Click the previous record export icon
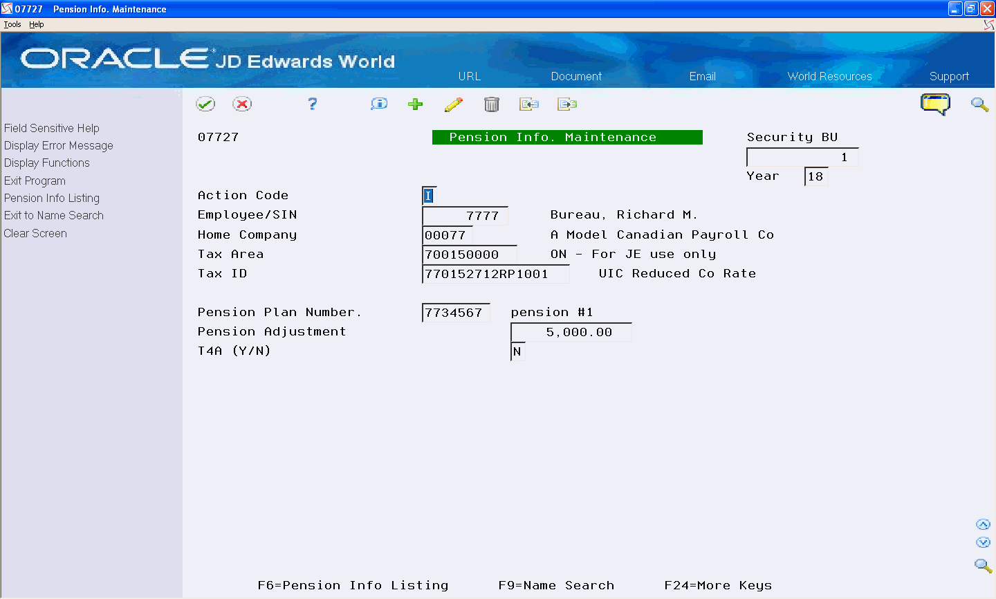 (x=529, y=104)
